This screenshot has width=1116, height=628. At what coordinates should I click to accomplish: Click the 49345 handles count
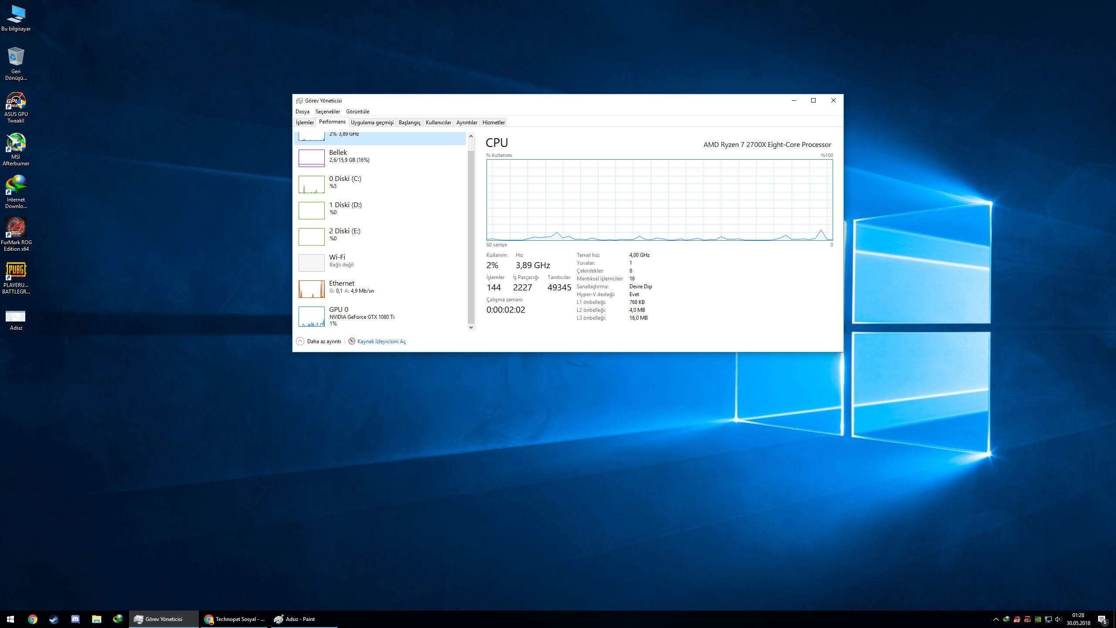tap(559, 287)
